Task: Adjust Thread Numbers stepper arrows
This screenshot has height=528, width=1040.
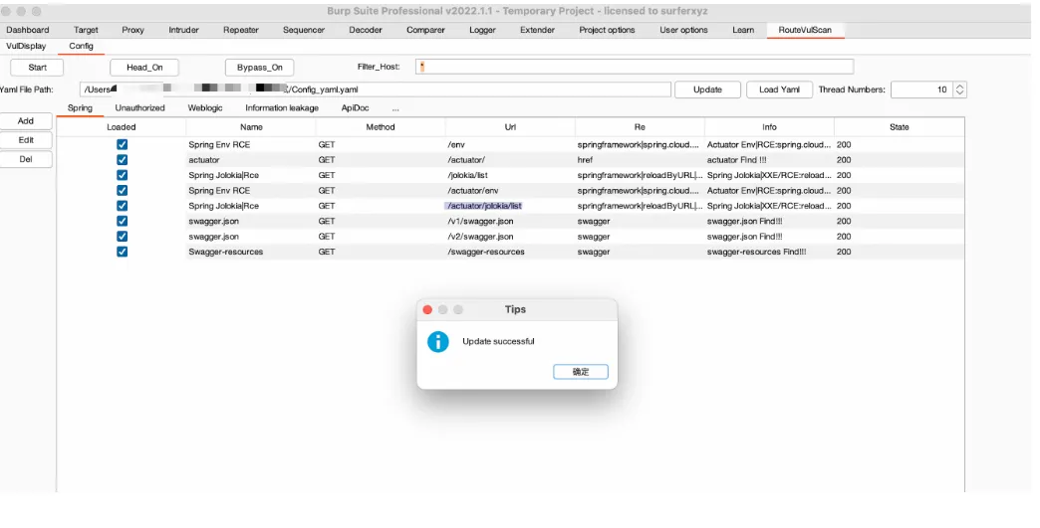Action: 959,89
